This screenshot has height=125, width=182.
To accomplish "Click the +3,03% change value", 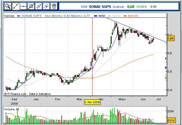I will click(141, 7).
